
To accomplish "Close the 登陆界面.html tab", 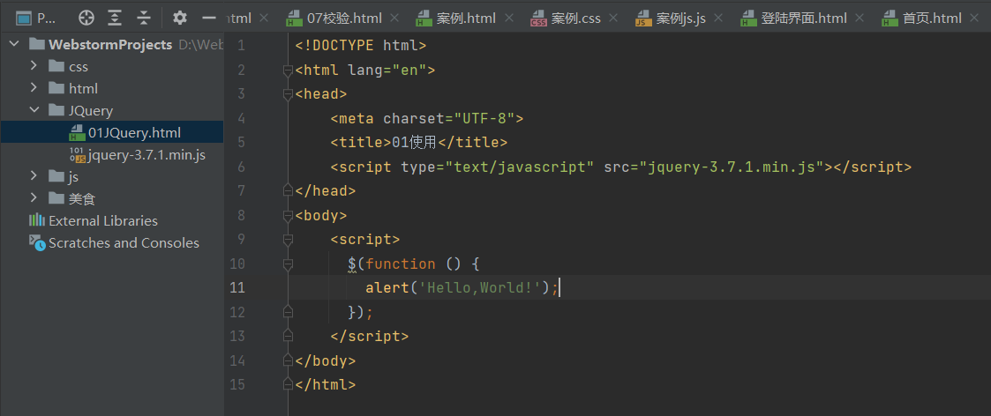I will tap(860, 19).
